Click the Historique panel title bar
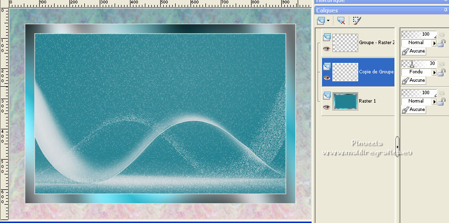Image resolution: width=449 pixels, height=223 pixels. click(x=382, y=1)
